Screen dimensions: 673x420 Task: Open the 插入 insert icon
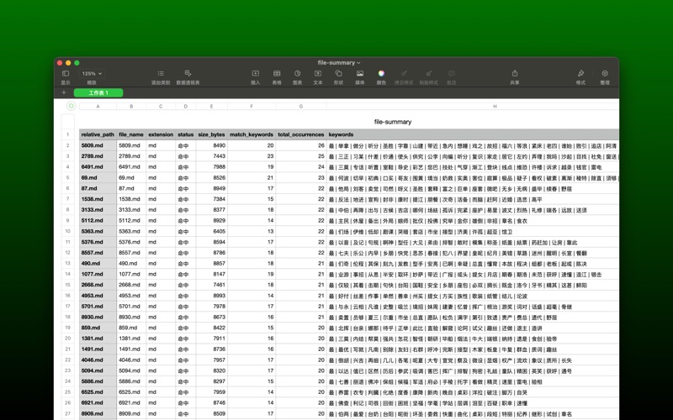pos(256,74)
